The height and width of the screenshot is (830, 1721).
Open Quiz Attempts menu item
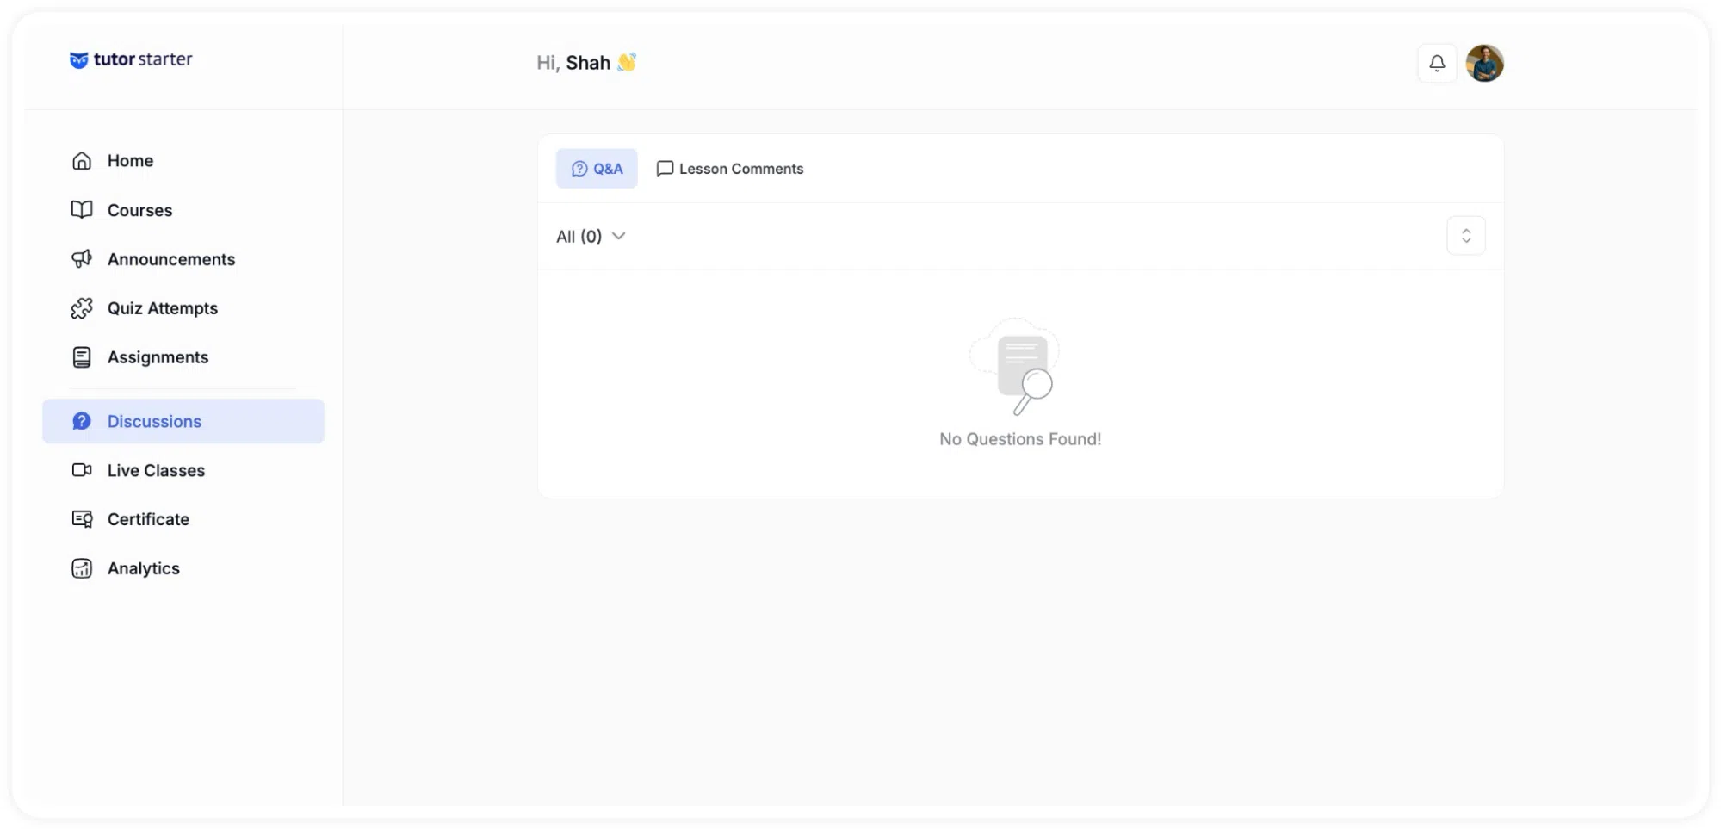tap(183, 308)
